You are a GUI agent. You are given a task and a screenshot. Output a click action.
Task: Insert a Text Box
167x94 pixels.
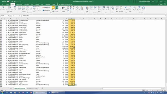tap(117, 9)
